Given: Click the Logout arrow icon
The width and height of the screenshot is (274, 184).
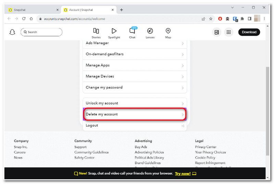Looking at the screenshot, I should tap(183, 126).
